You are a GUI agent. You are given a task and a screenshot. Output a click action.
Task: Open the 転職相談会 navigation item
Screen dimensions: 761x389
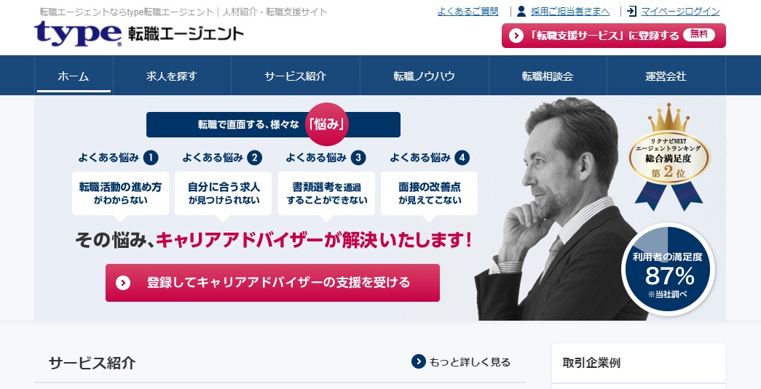click(x=548, y=76)
